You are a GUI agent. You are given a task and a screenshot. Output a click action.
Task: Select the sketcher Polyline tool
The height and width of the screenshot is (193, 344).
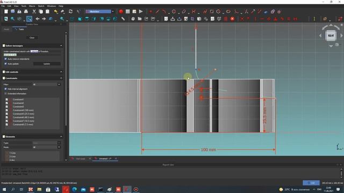[x=205, y=12]
